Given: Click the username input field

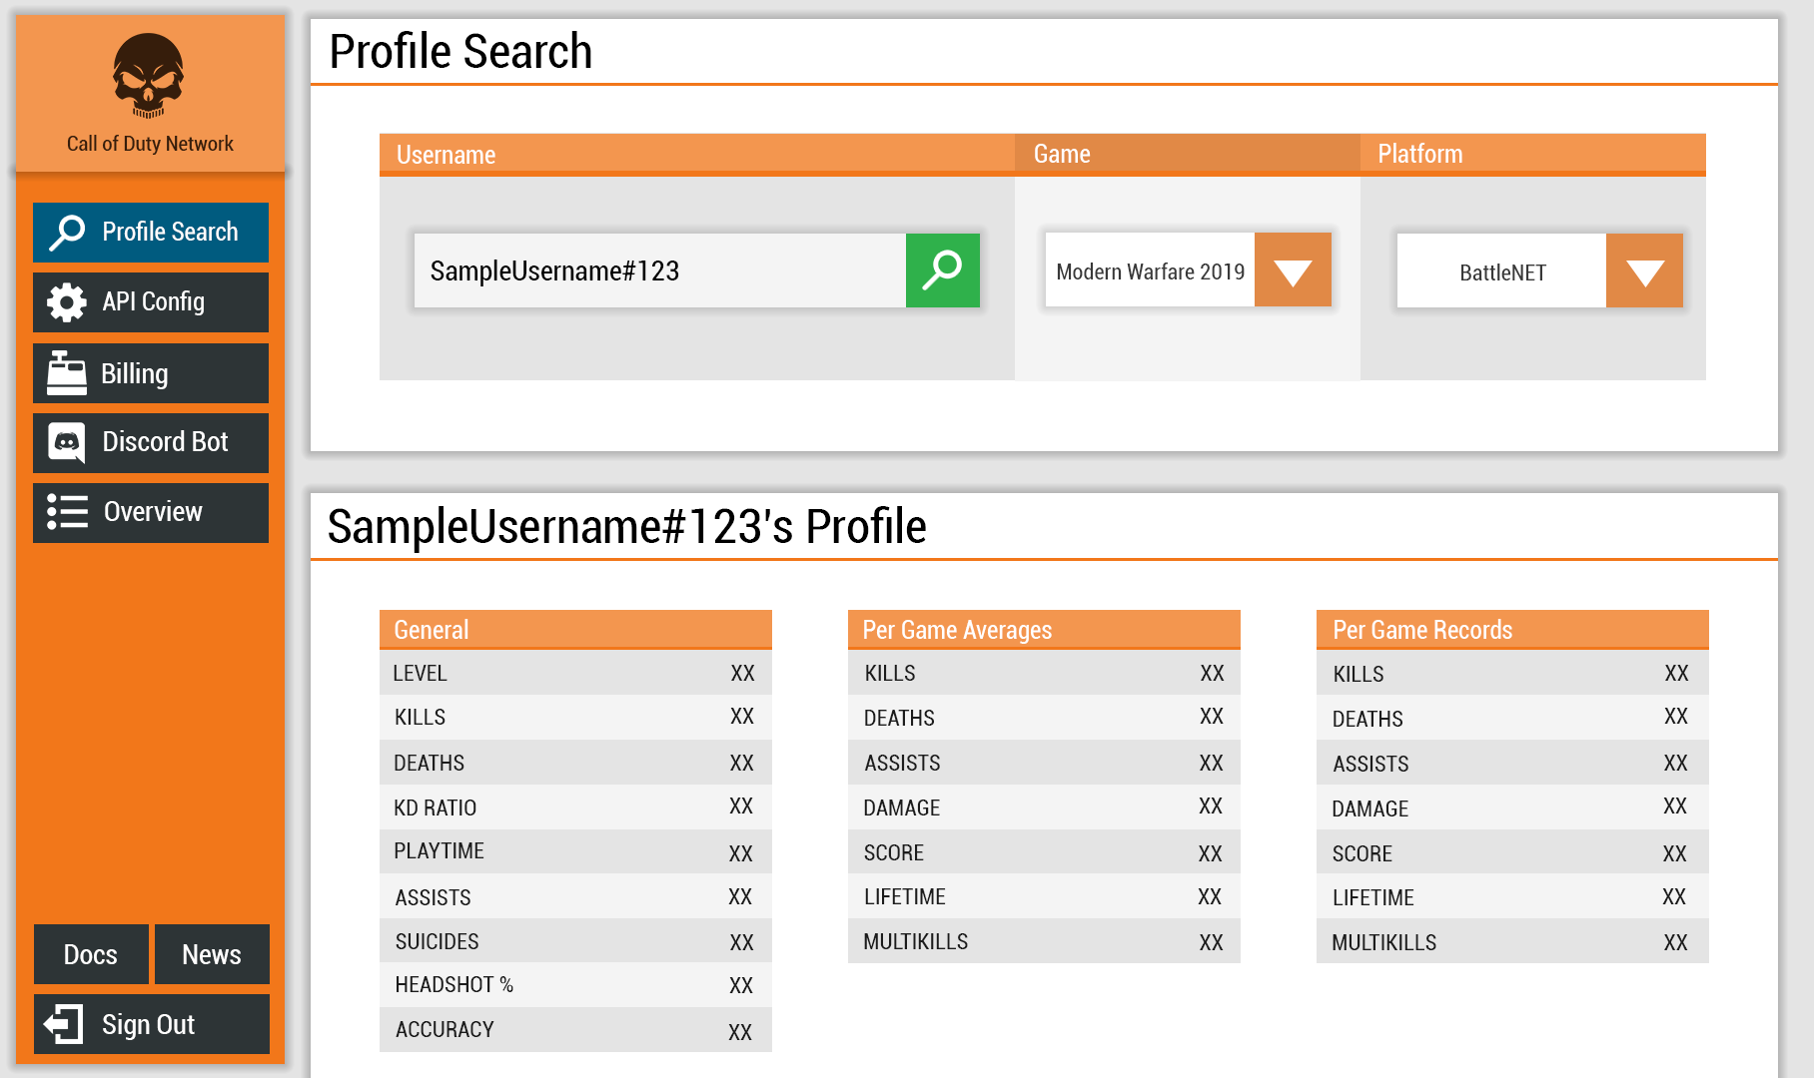Looking at the screenshot, I should point(660,270).
